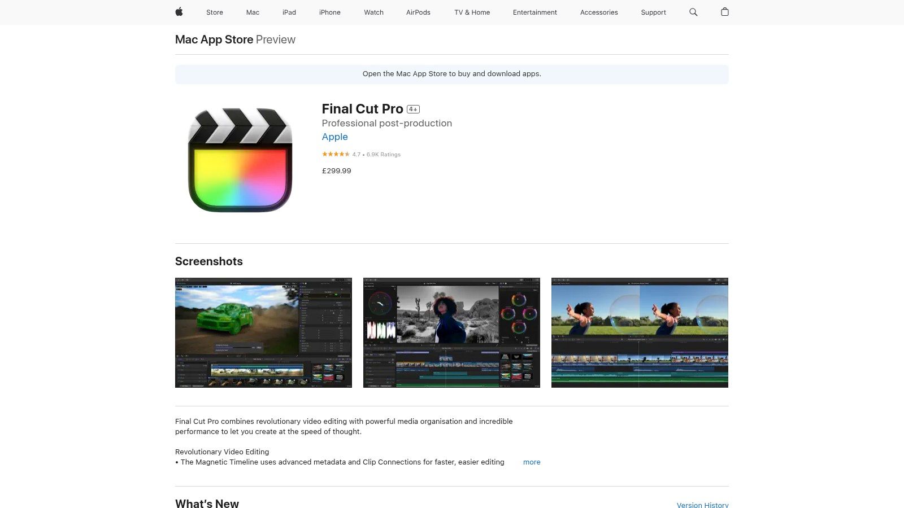
Task: Click the Final Cut Pro clapperboard app icon
Action: (240, 160)
